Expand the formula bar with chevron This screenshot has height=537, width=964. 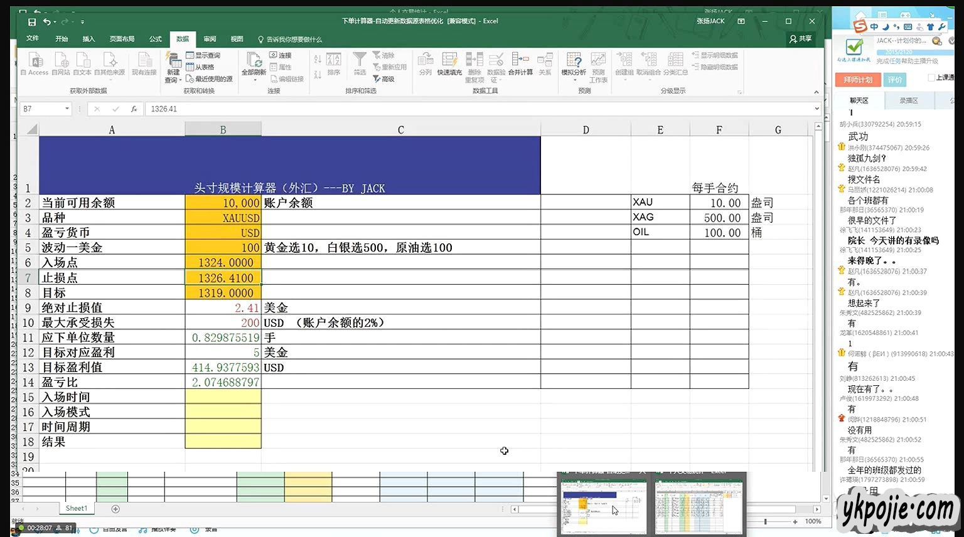817,109
